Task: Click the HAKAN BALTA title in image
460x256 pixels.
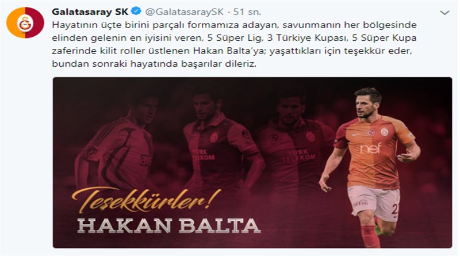Action: coord(168,226)
